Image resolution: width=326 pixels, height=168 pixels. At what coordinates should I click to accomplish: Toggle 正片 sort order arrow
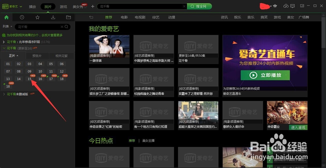click(18, 56)
